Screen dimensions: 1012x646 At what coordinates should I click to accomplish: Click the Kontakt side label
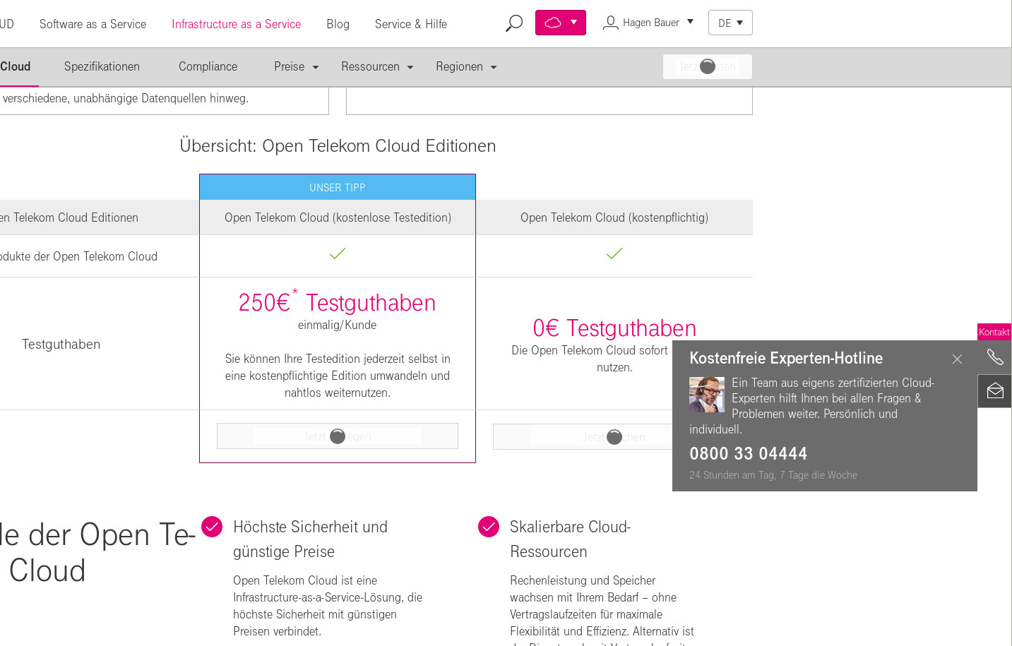point(994,332)
